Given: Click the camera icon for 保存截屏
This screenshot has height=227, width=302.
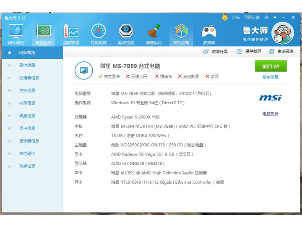Looking at the screenshot, I should 239,51.
